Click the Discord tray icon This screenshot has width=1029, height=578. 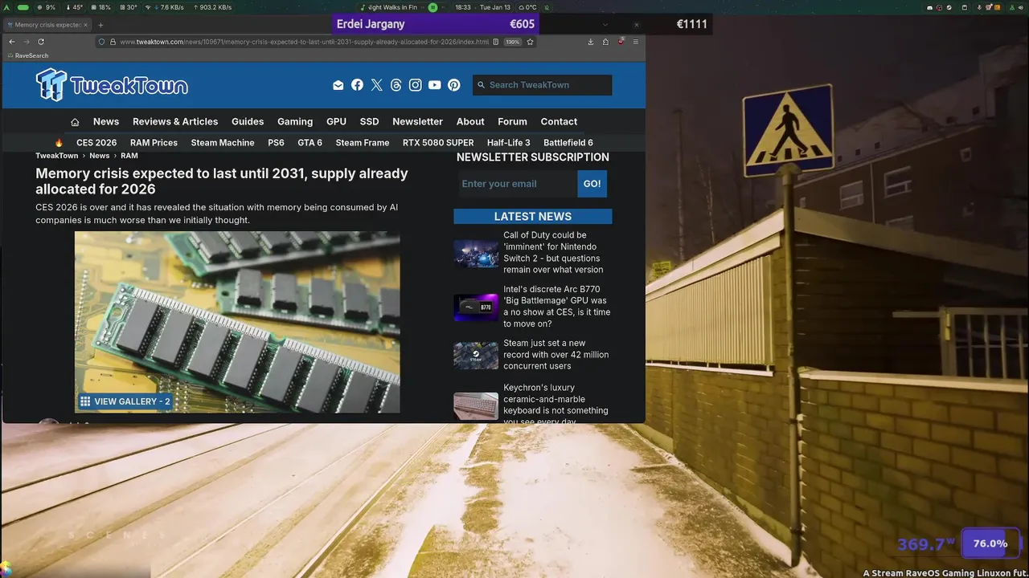coord(930,7)
